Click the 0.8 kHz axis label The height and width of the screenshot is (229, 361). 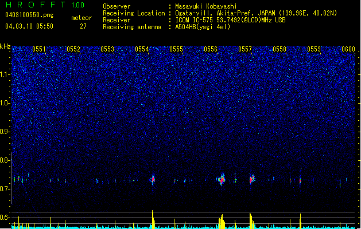coord(5,160)
